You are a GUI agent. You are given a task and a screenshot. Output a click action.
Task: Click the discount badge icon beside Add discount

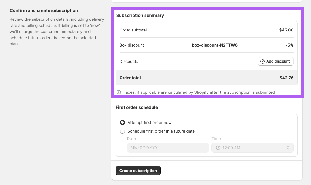[263, 61]
